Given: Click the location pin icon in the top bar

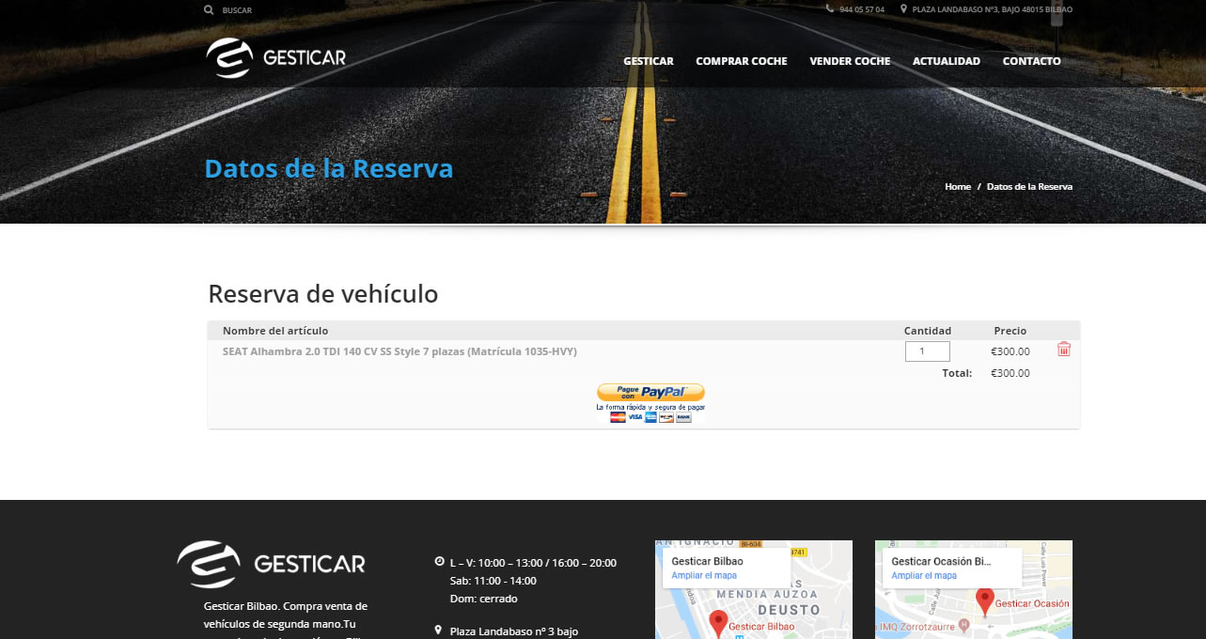Looking at the screenshot, I should 903,9.
